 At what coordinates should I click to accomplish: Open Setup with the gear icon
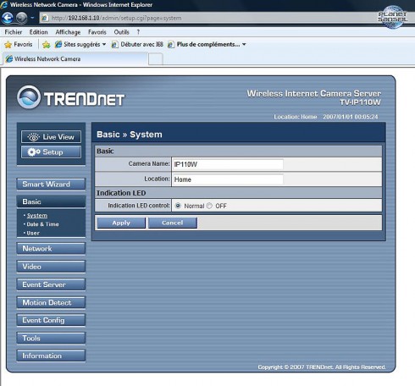(51, 152)
